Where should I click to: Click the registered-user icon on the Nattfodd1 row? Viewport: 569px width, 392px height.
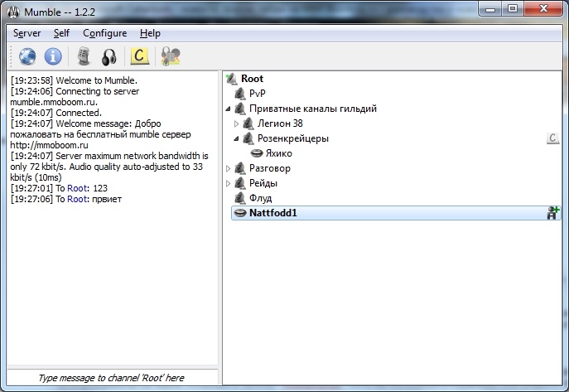coord(552,213)
